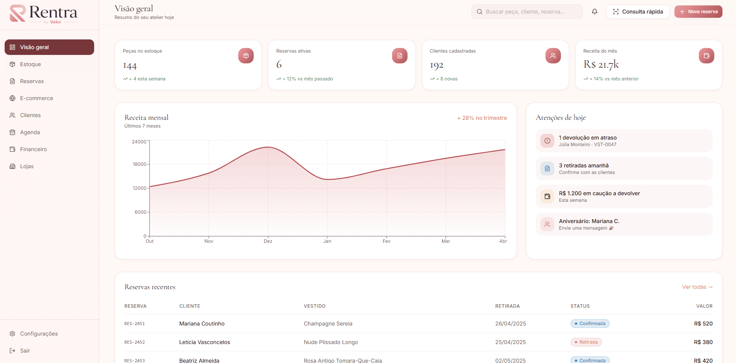Screen dimensions: 736x363
Task: Click the wallet icon for caução a devolver
Action: tap(547, 196)
